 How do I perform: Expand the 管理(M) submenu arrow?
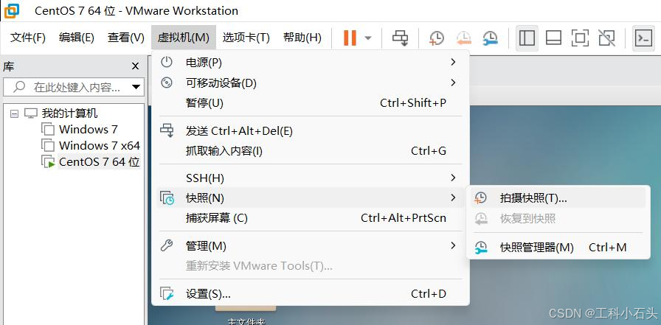[453, 245]
